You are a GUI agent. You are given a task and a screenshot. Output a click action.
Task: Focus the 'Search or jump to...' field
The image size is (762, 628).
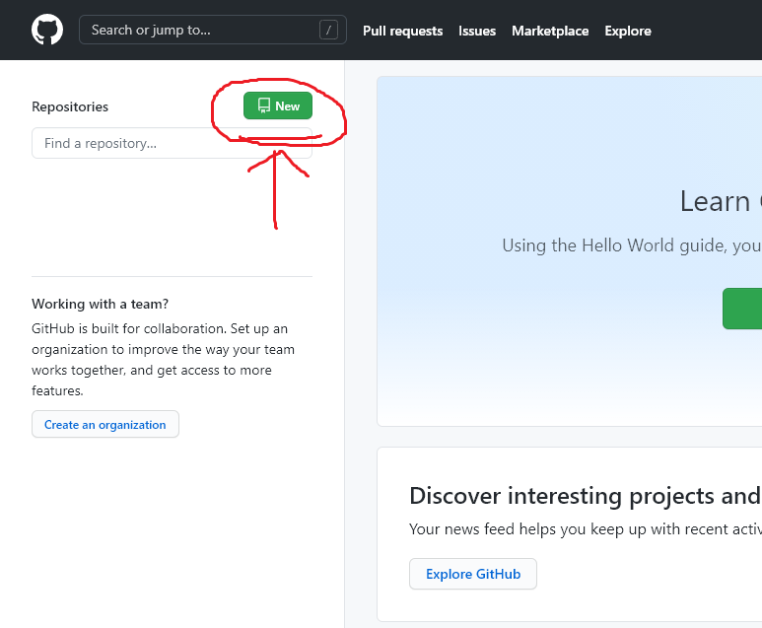coord(212,30)
